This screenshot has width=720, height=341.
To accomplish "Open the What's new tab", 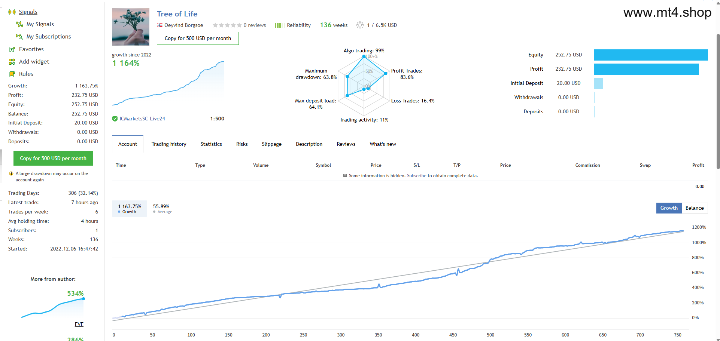I will 383,144.
